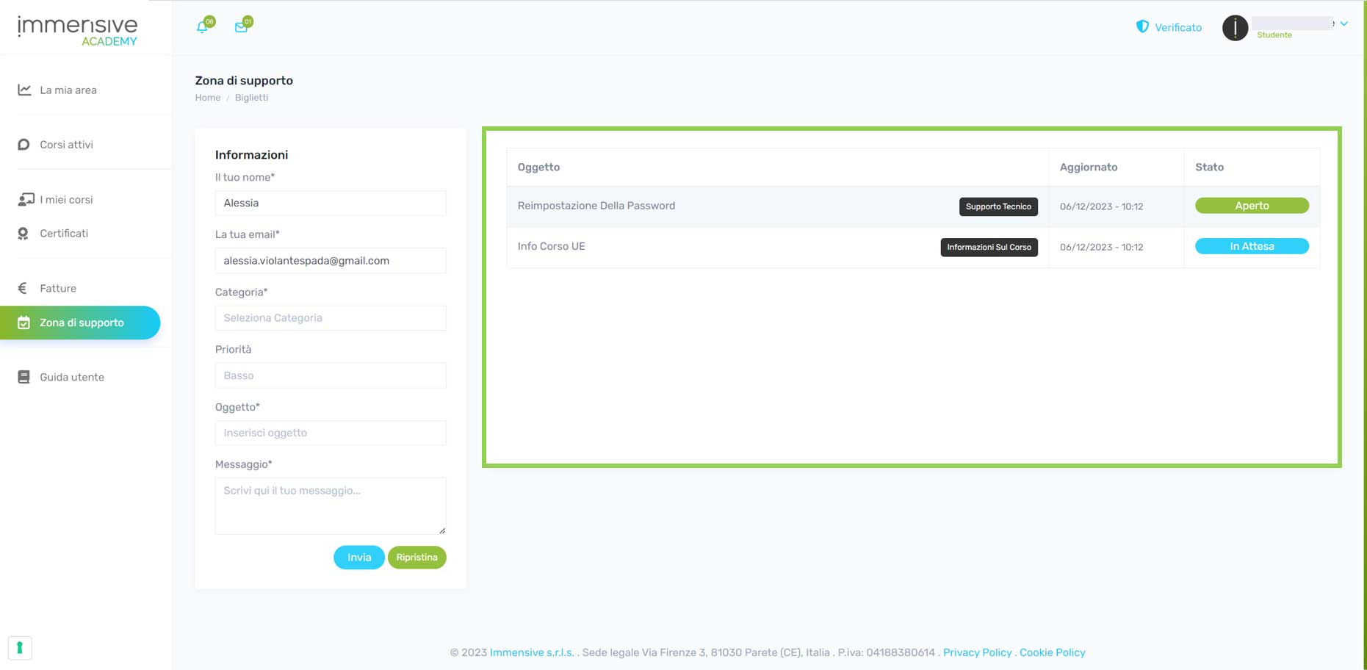Click the euro icon beside Fatture
1367x670 pixels.
[23, 288]
